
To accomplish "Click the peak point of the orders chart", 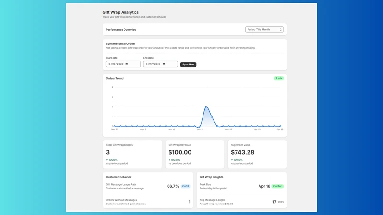I will 206,107.
